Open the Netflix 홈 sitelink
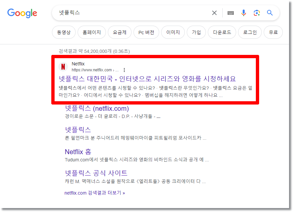This screenshot has height=212, width=293. click(x=78, y=152)
